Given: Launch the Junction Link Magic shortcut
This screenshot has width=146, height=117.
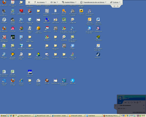Looking at the screenshot, I should (x=72, y=56).
